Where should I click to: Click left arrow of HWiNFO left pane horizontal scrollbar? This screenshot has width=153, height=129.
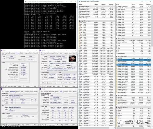tap(79, 128)
